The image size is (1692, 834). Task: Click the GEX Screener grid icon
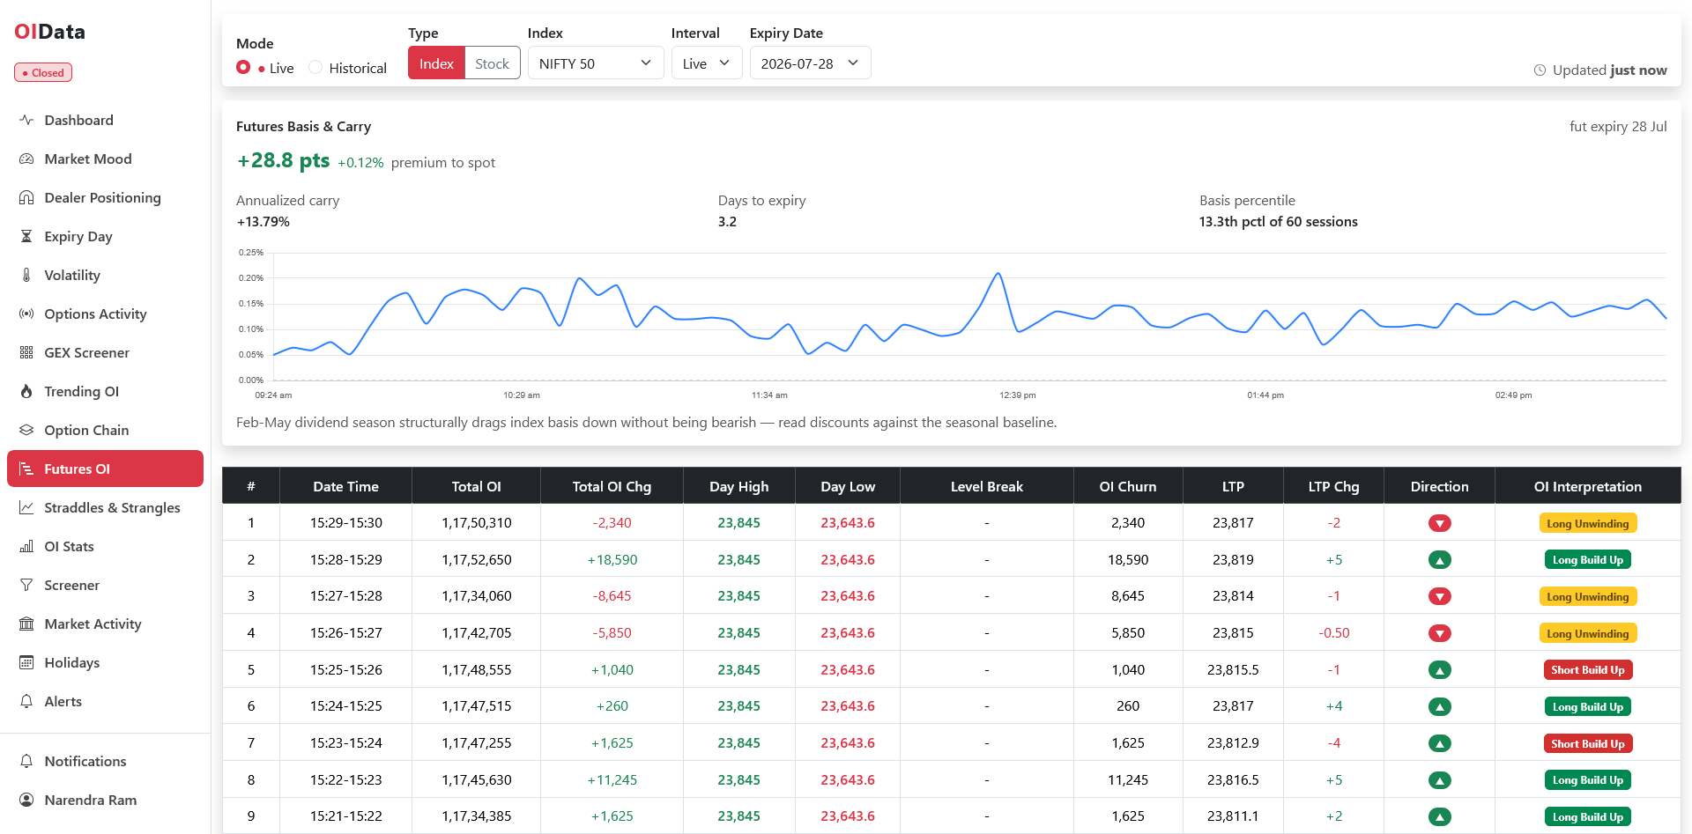pos(26,352)
